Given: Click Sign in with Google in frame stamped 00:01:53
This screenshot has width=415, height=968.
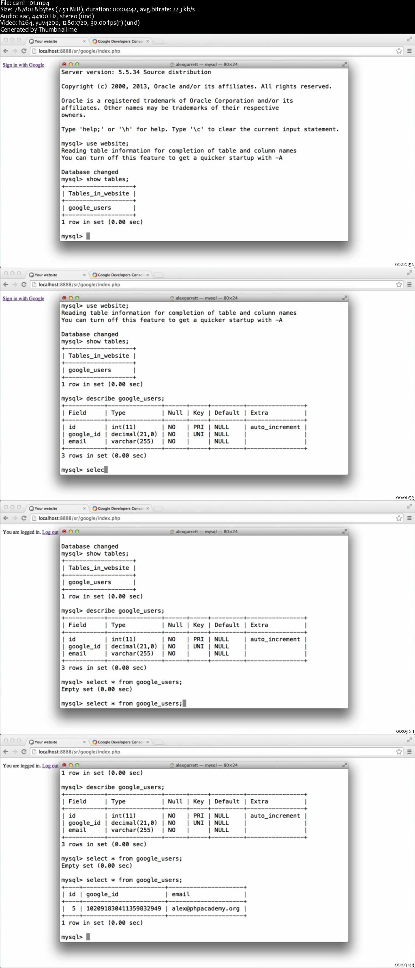Looking at the screenshot, I should click(23, 298).
